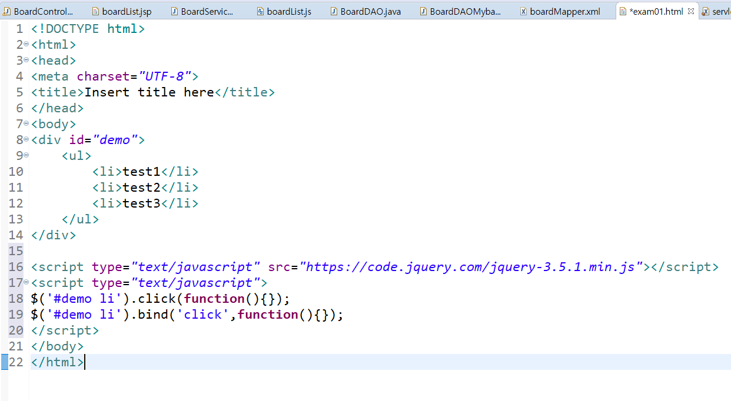Click the closing </script> tag on line 20

(x=65, y=330)
